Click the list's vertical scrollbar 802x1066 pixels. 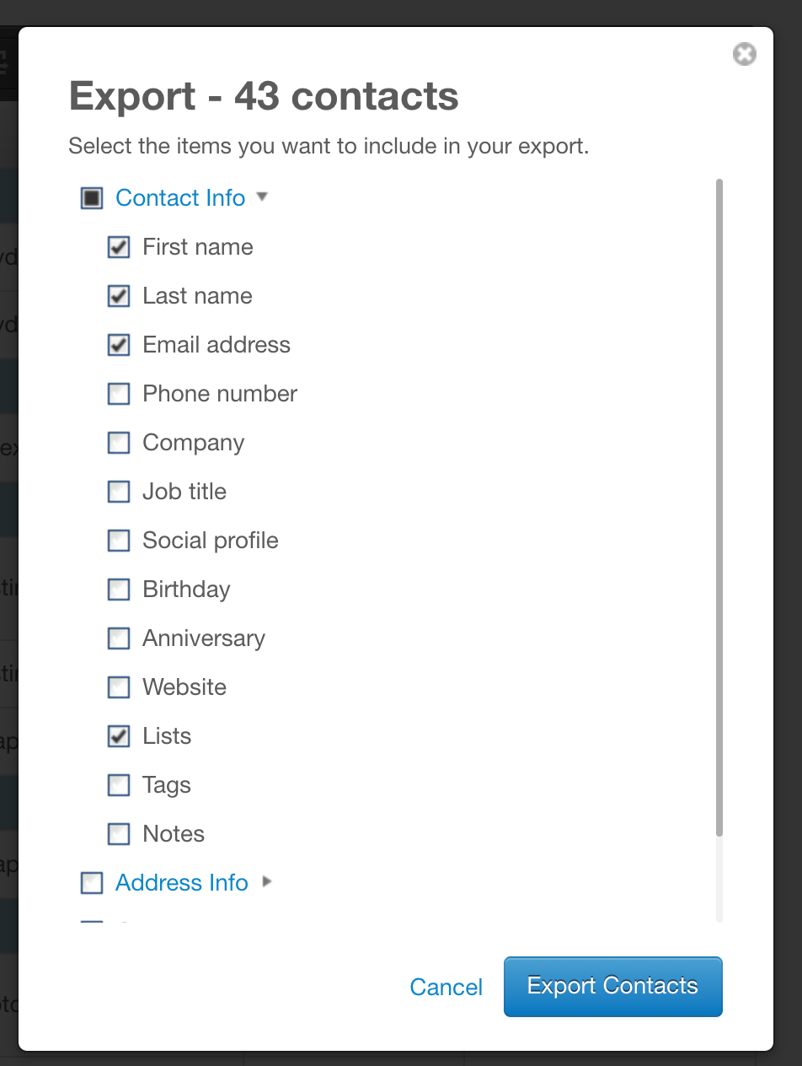coord(719,506)
